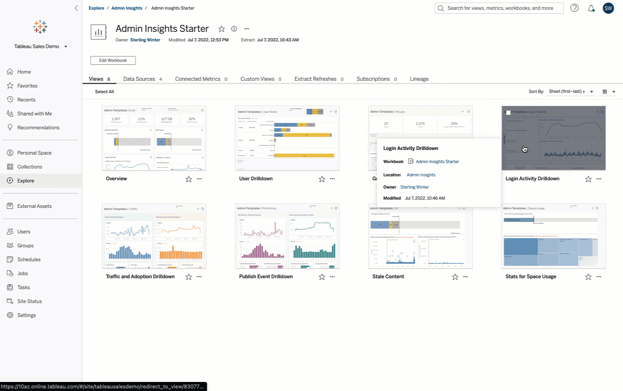Image resolution: width=623 pixels, height=391 pixels.
Task: Go to Explore breadcrumb link
Action: (x=96, y=8)
